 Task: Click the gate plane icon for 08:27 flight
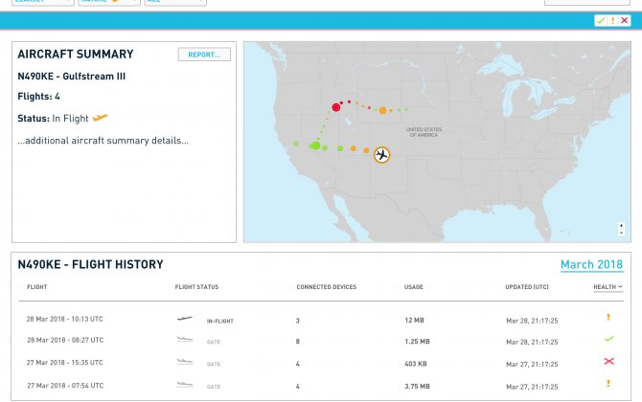(184, 339)
